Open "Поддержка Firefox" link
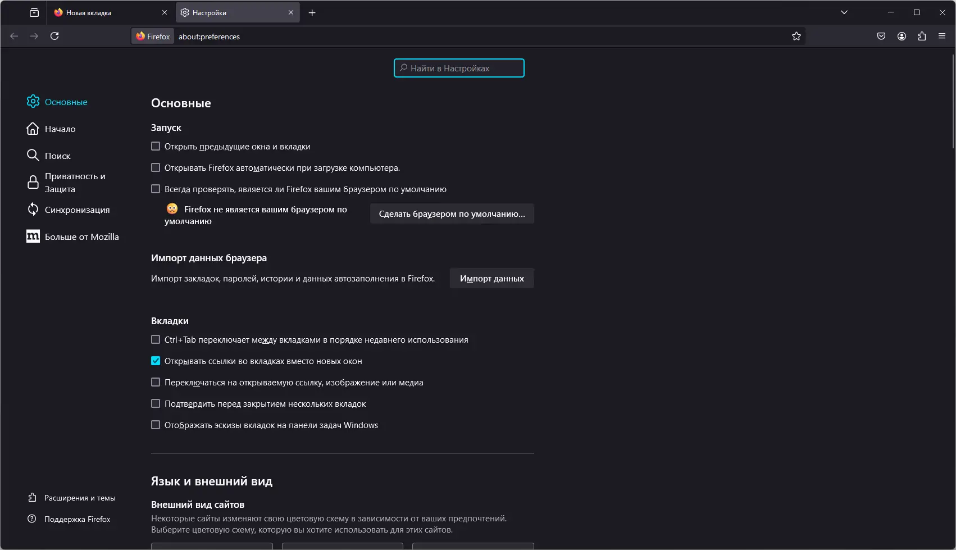 tap(77, 519)
